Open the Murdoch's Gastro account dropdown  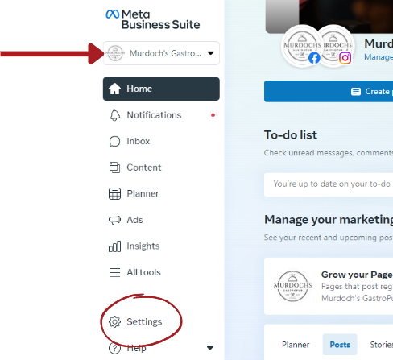(161, 53)
